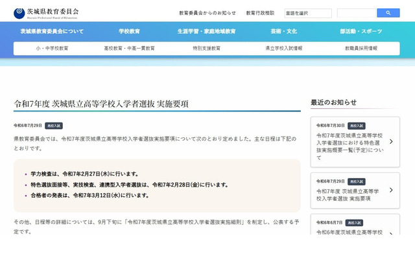
Task: Open 小・中学校教育 submenu tab
Action: (52, 49)
